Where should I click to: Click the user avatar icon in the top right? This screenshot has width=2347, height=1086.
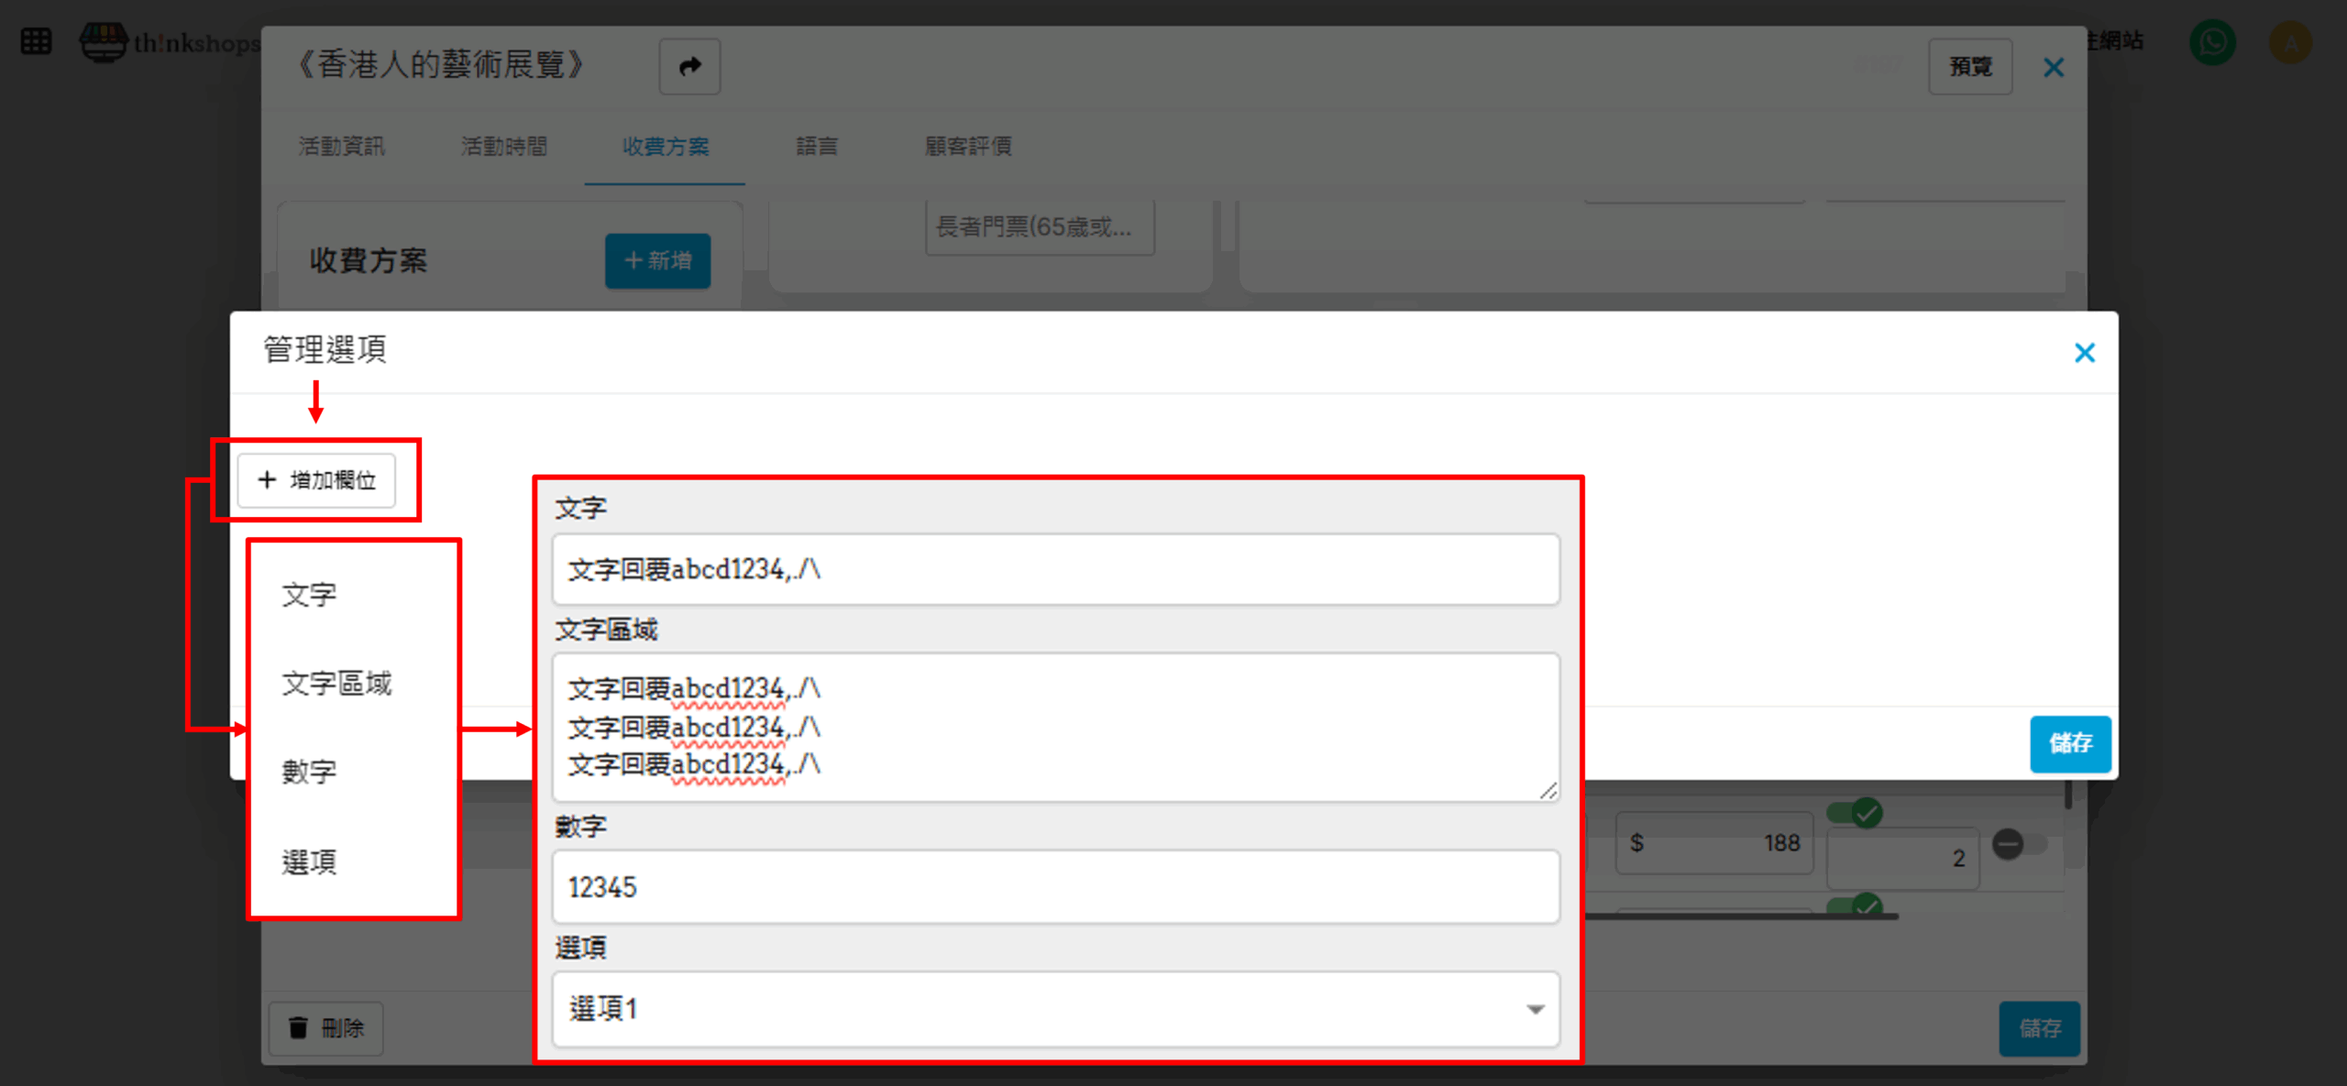pos(2289,42)
